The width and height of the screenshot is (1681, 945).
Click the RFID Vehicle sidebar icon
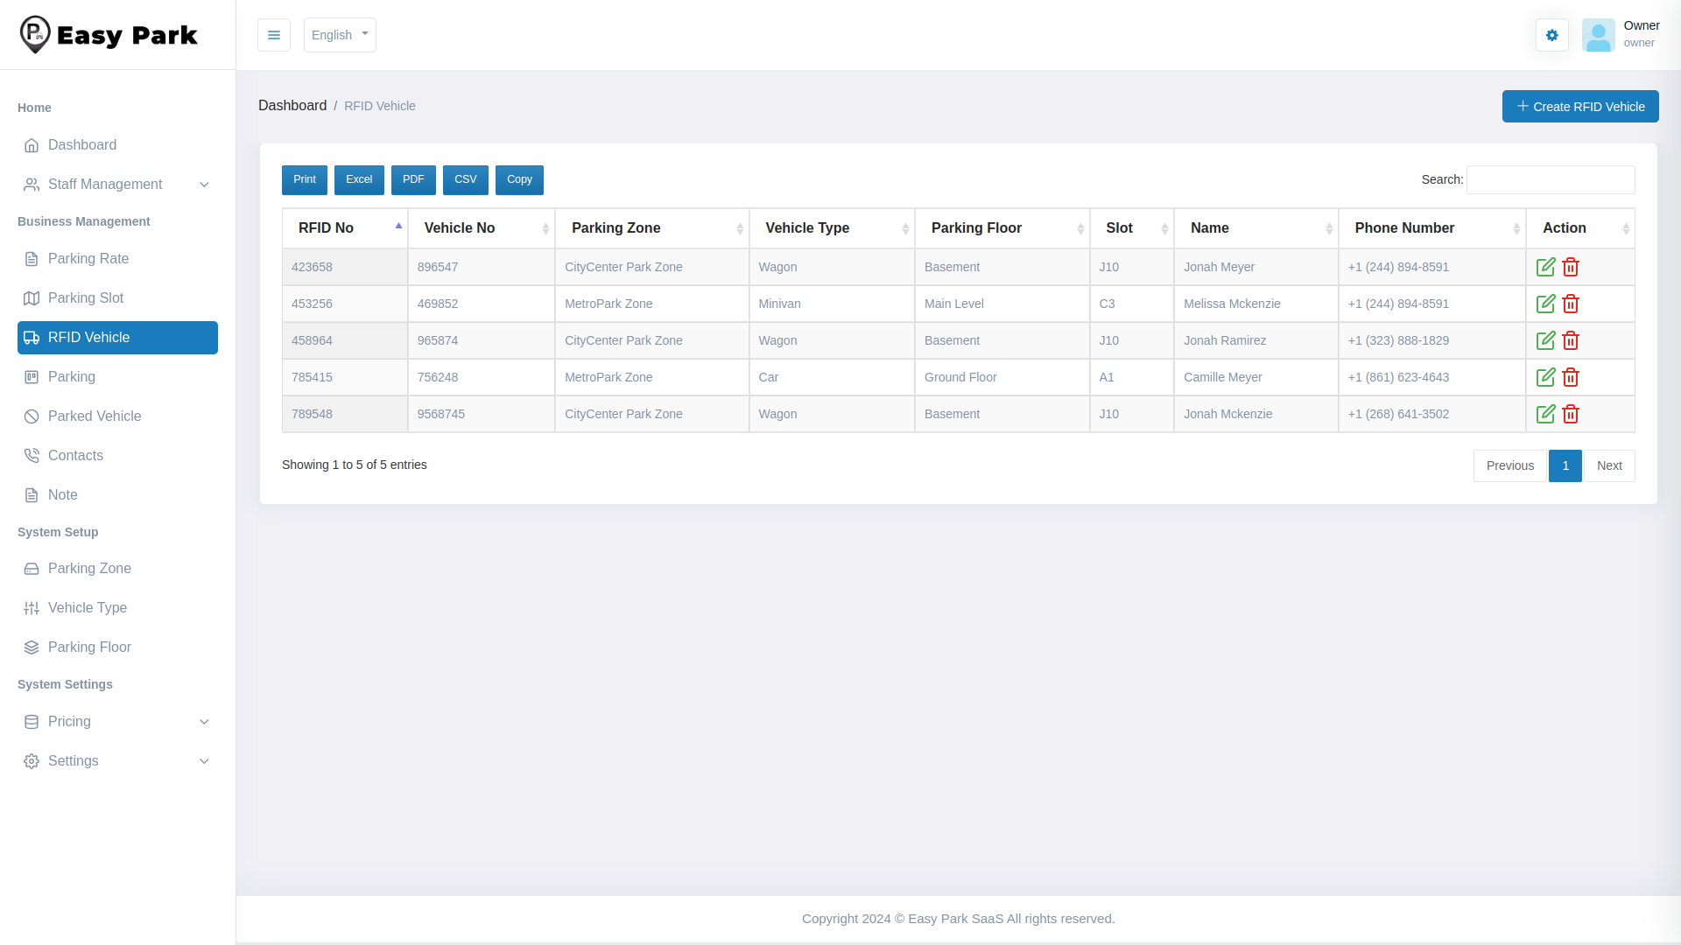(32, 337)
